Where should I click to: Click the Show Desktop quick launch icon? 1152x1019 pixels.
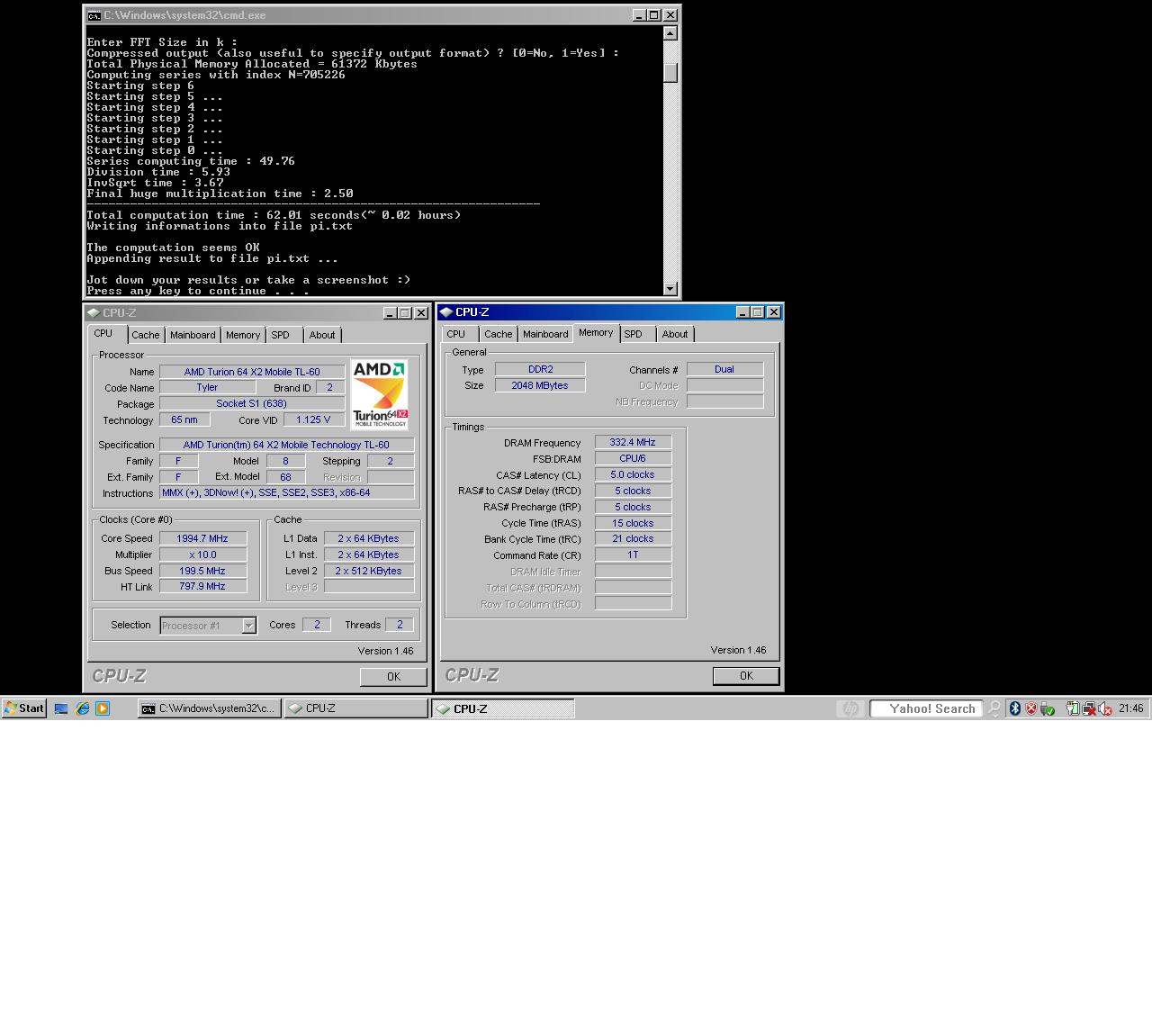point(61,708)
